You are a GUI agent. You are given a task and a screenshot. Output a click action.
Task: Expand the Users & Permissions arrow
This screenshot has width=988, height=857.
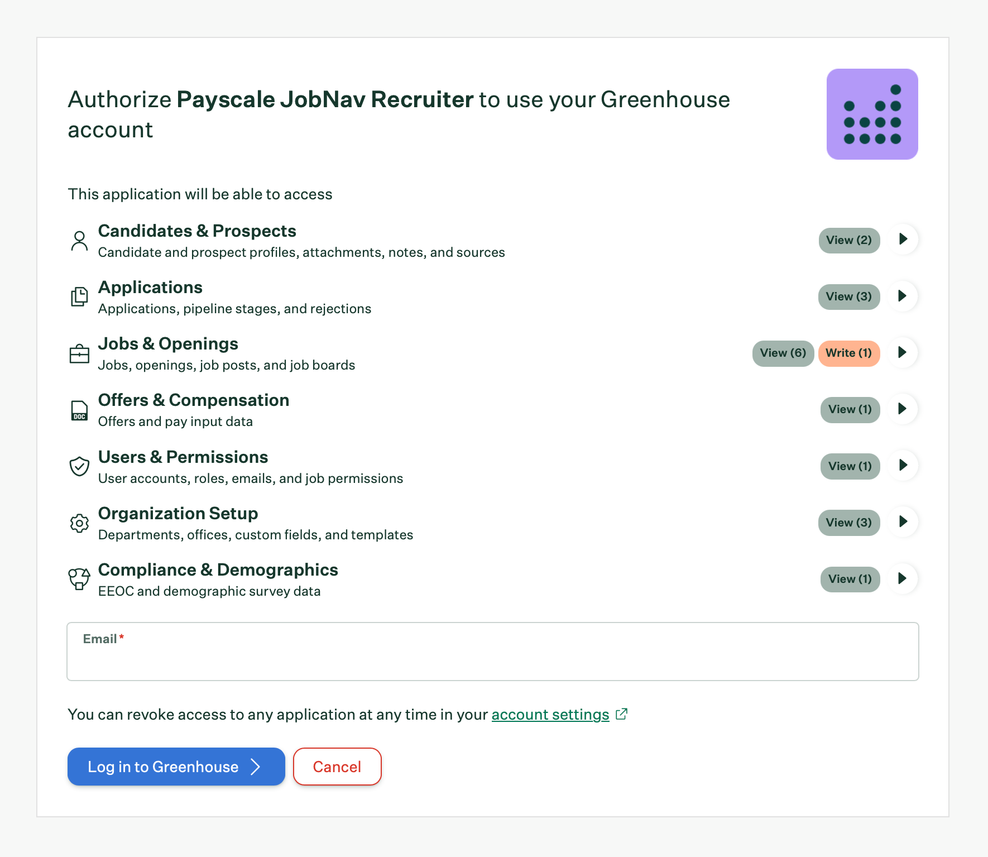[x=903, y=465]
